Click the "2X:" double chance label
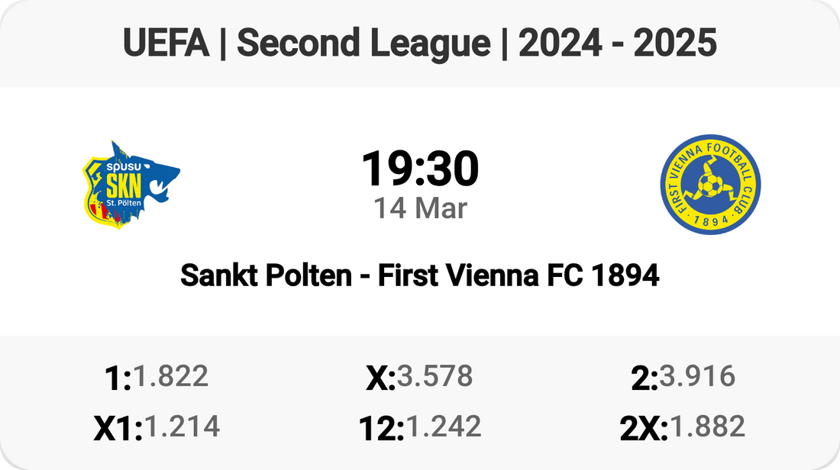 (x=644, y=429)
